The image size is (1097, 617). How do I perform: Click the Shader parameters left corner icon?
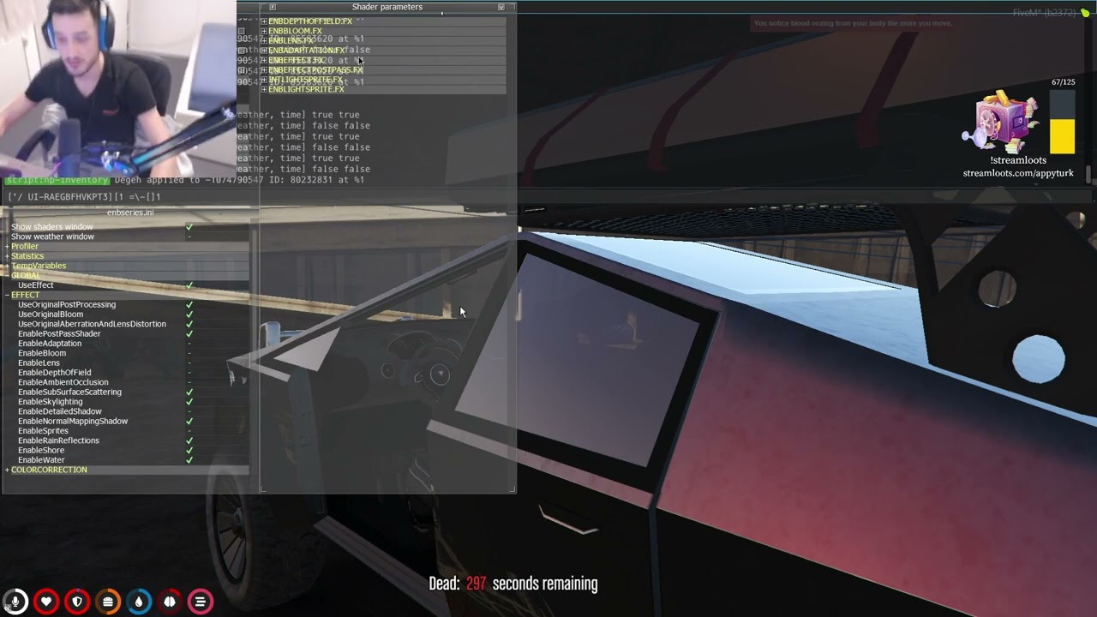pyautogui.click(x=273, y=7)
